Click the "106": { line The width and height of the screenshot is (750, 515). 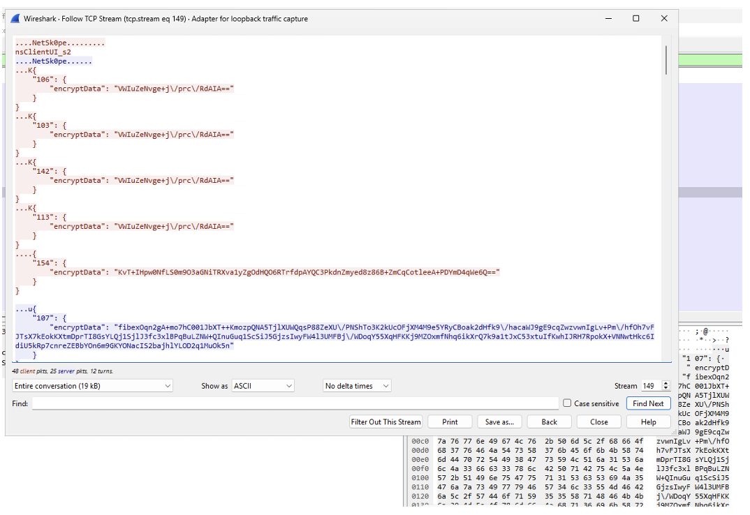[50, 80]
